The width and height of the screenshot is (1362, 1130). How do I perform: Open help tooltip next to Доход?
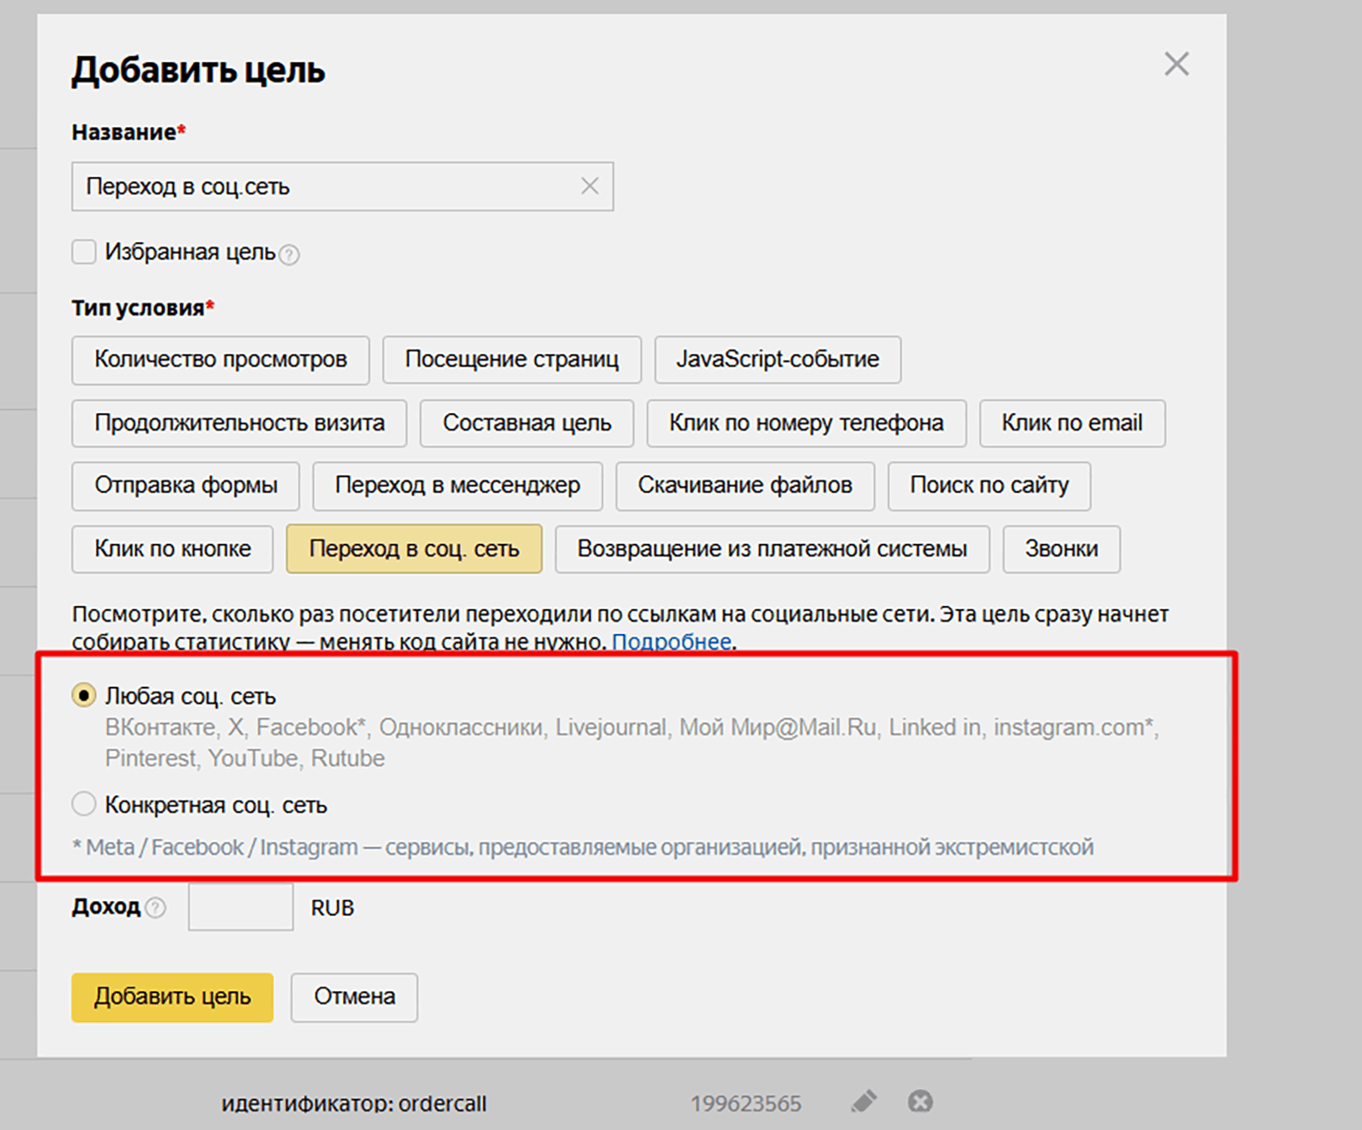point(156,908)
